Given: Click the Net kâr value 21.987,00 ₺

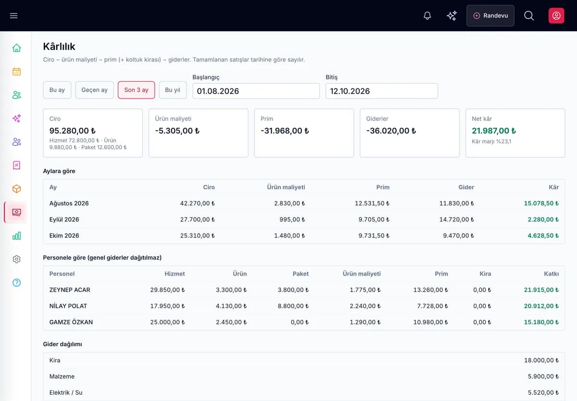Looking at the screenshot, I should [494, 131].
